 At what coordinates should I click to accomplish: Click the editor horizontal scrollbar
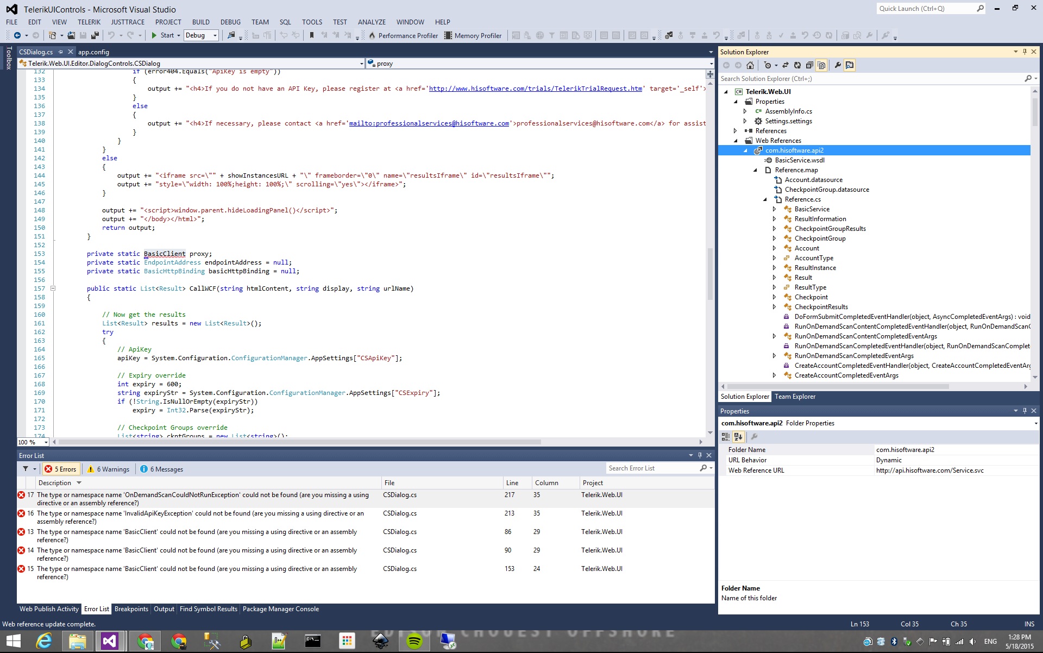tap(299, 442)
